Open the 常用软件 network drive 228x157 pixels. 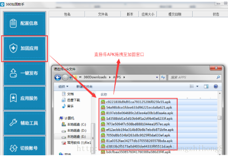tap(76, 143)
